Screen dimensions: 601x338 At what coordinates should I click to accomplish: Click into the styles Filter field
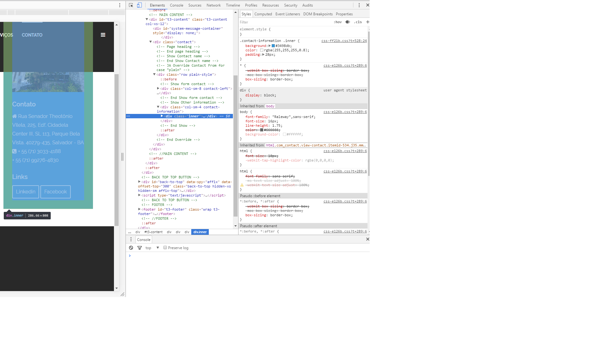(282, 22)
